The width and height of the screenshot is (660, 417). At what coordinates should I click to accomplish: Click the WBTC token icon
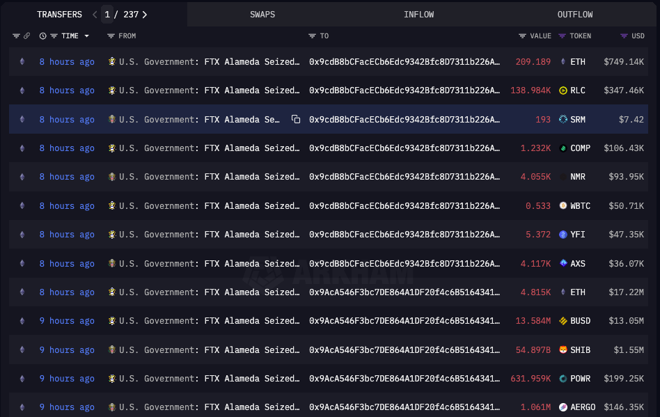point(563,206)
